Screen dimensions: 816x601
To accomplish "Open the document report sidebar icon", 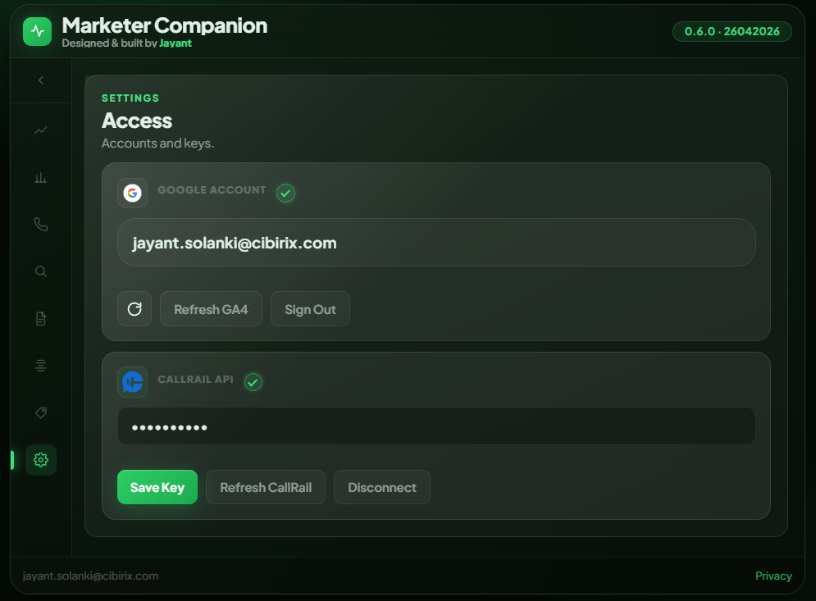I will 40,318.
